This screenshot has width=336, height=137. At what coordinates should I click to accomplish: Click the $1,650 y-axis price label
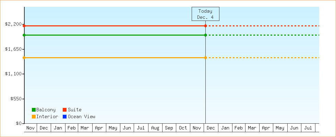(x=13, y=49)
